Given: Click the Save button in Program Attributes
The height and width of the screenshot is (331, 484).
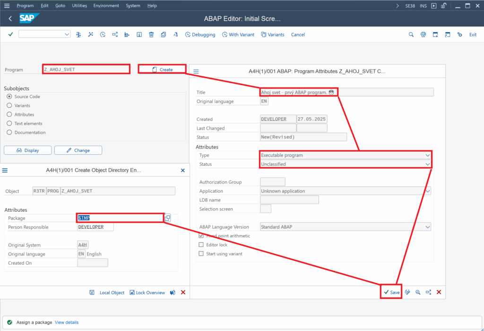Looking at the screenshot, I should [x=391, y=292].
